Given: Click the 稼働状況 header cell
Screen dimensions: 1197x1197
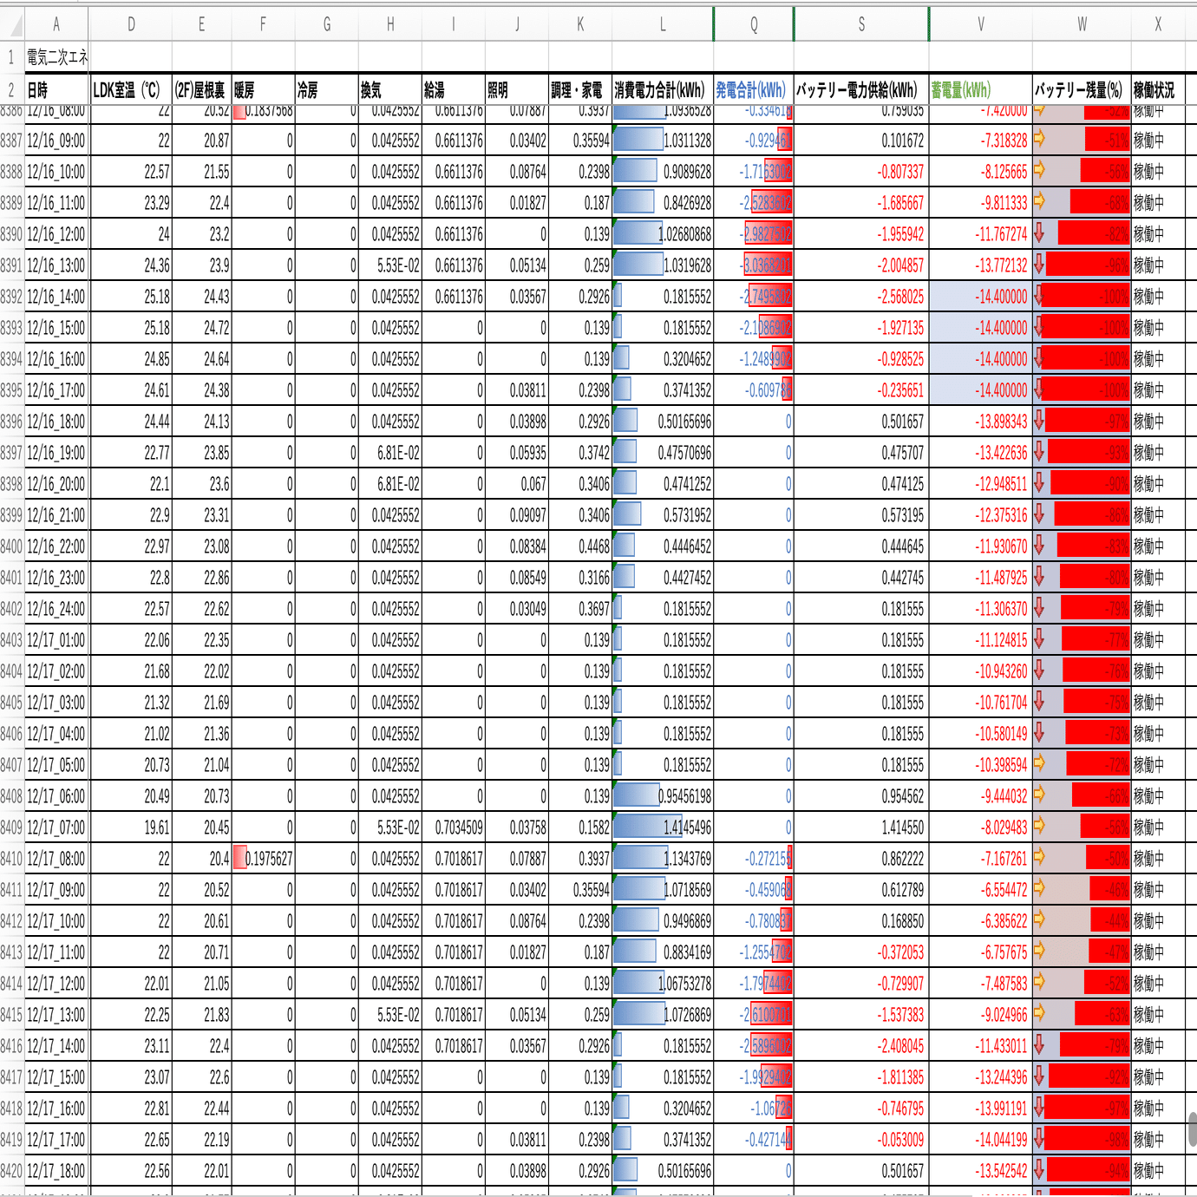Looking at the screenshot, I should (1158, 90).
